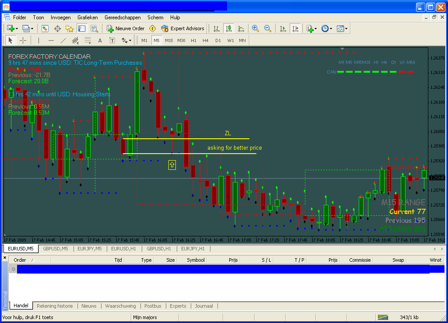Select the text label 'A' tool
Screen dimensions: 448x323
pyautogui.click(x=100, y=40)
